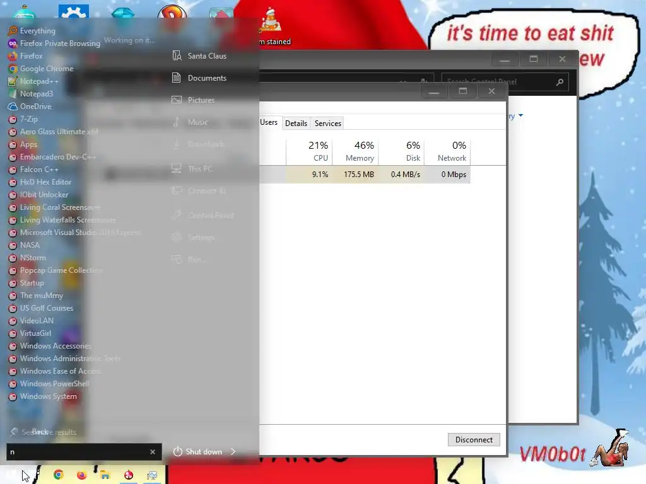
Task: Open The muMmy folder
Action: tap(35, 296)
